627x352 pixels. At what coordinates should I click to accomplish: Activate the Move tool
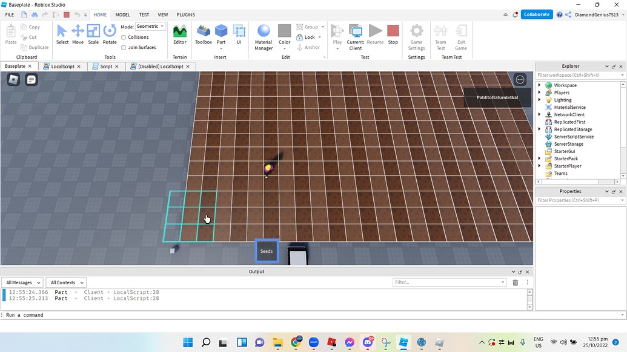point(78,34)
